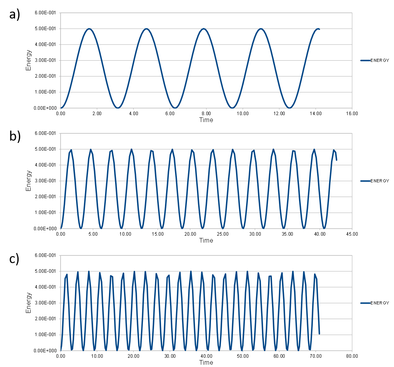Screen dimensions: 394x367
Task: Select the Energy axis title of chart a
Action: click(29, 60)
